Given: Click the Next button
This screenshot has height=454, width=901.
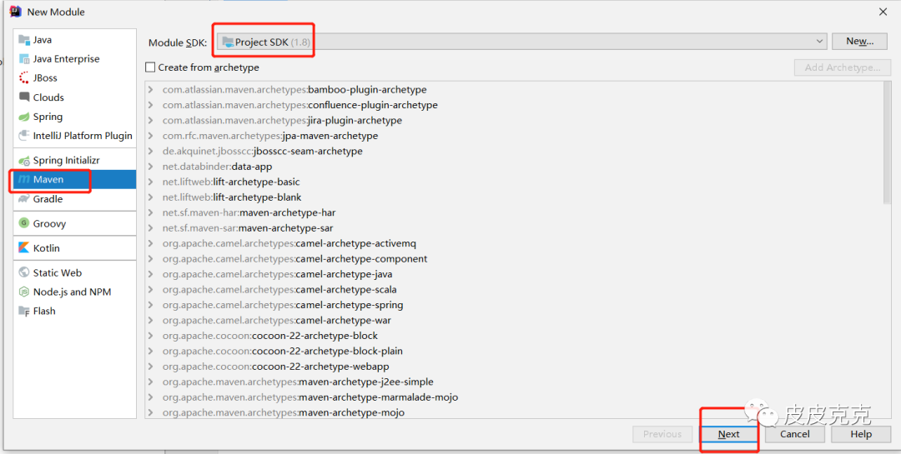Looking at the screenshot, I should pyautogui.click(x=728, y=434).
